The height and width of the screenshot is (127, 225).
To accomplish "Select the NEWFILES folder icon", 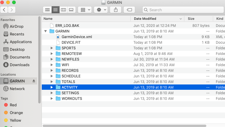I will point(58,59).
